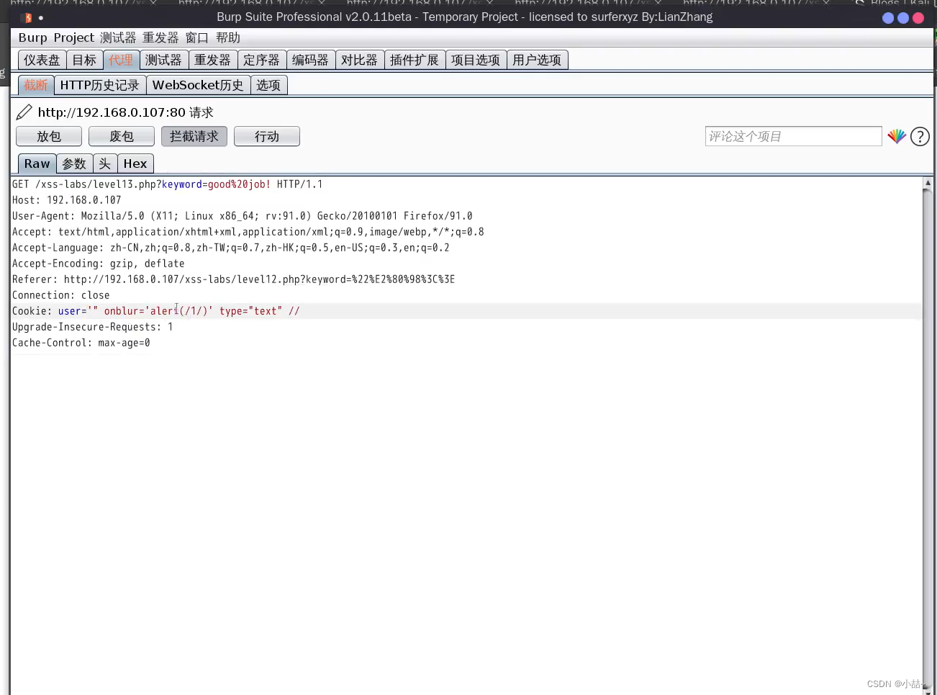
Task: Open the 测试器 menu in menu bar
Action: (118, 37)
